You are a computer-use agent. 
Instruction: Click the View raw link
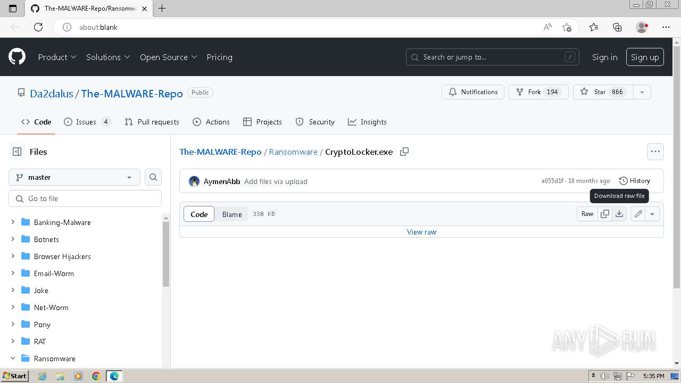[421, 232]
